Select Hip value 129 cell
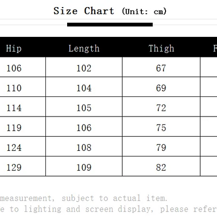 tap(23, 166)
